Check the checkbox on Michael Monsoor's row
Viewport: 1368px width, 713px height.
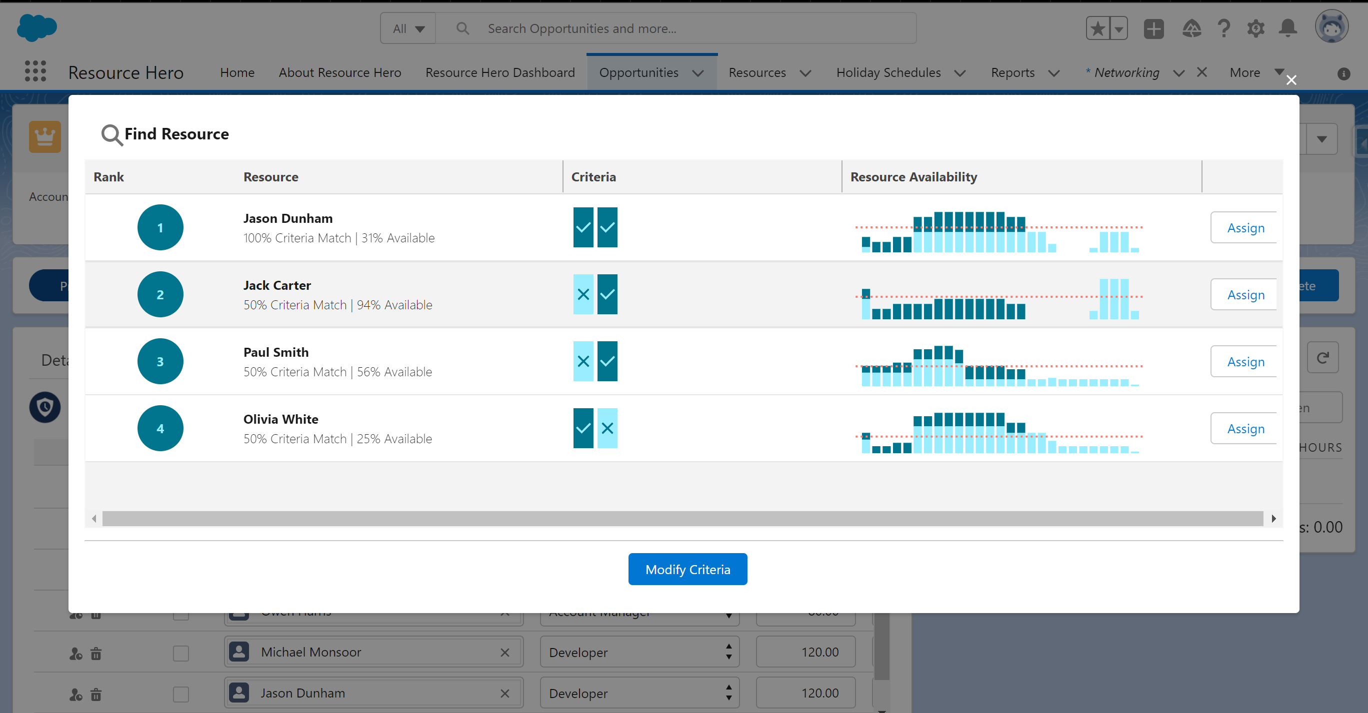pyautogui.click(x=180, y=652)
